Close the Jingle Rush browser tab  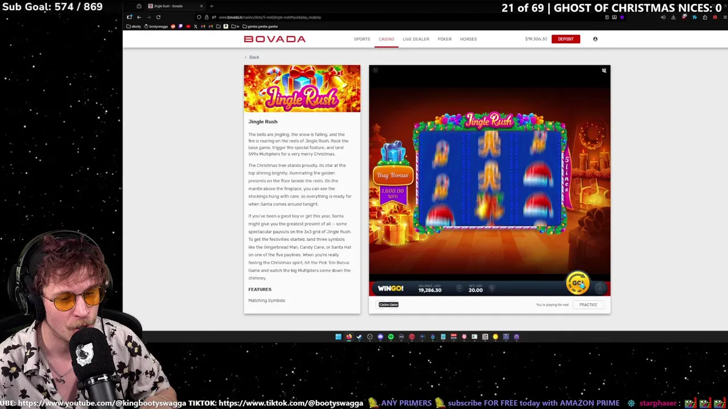201,6
